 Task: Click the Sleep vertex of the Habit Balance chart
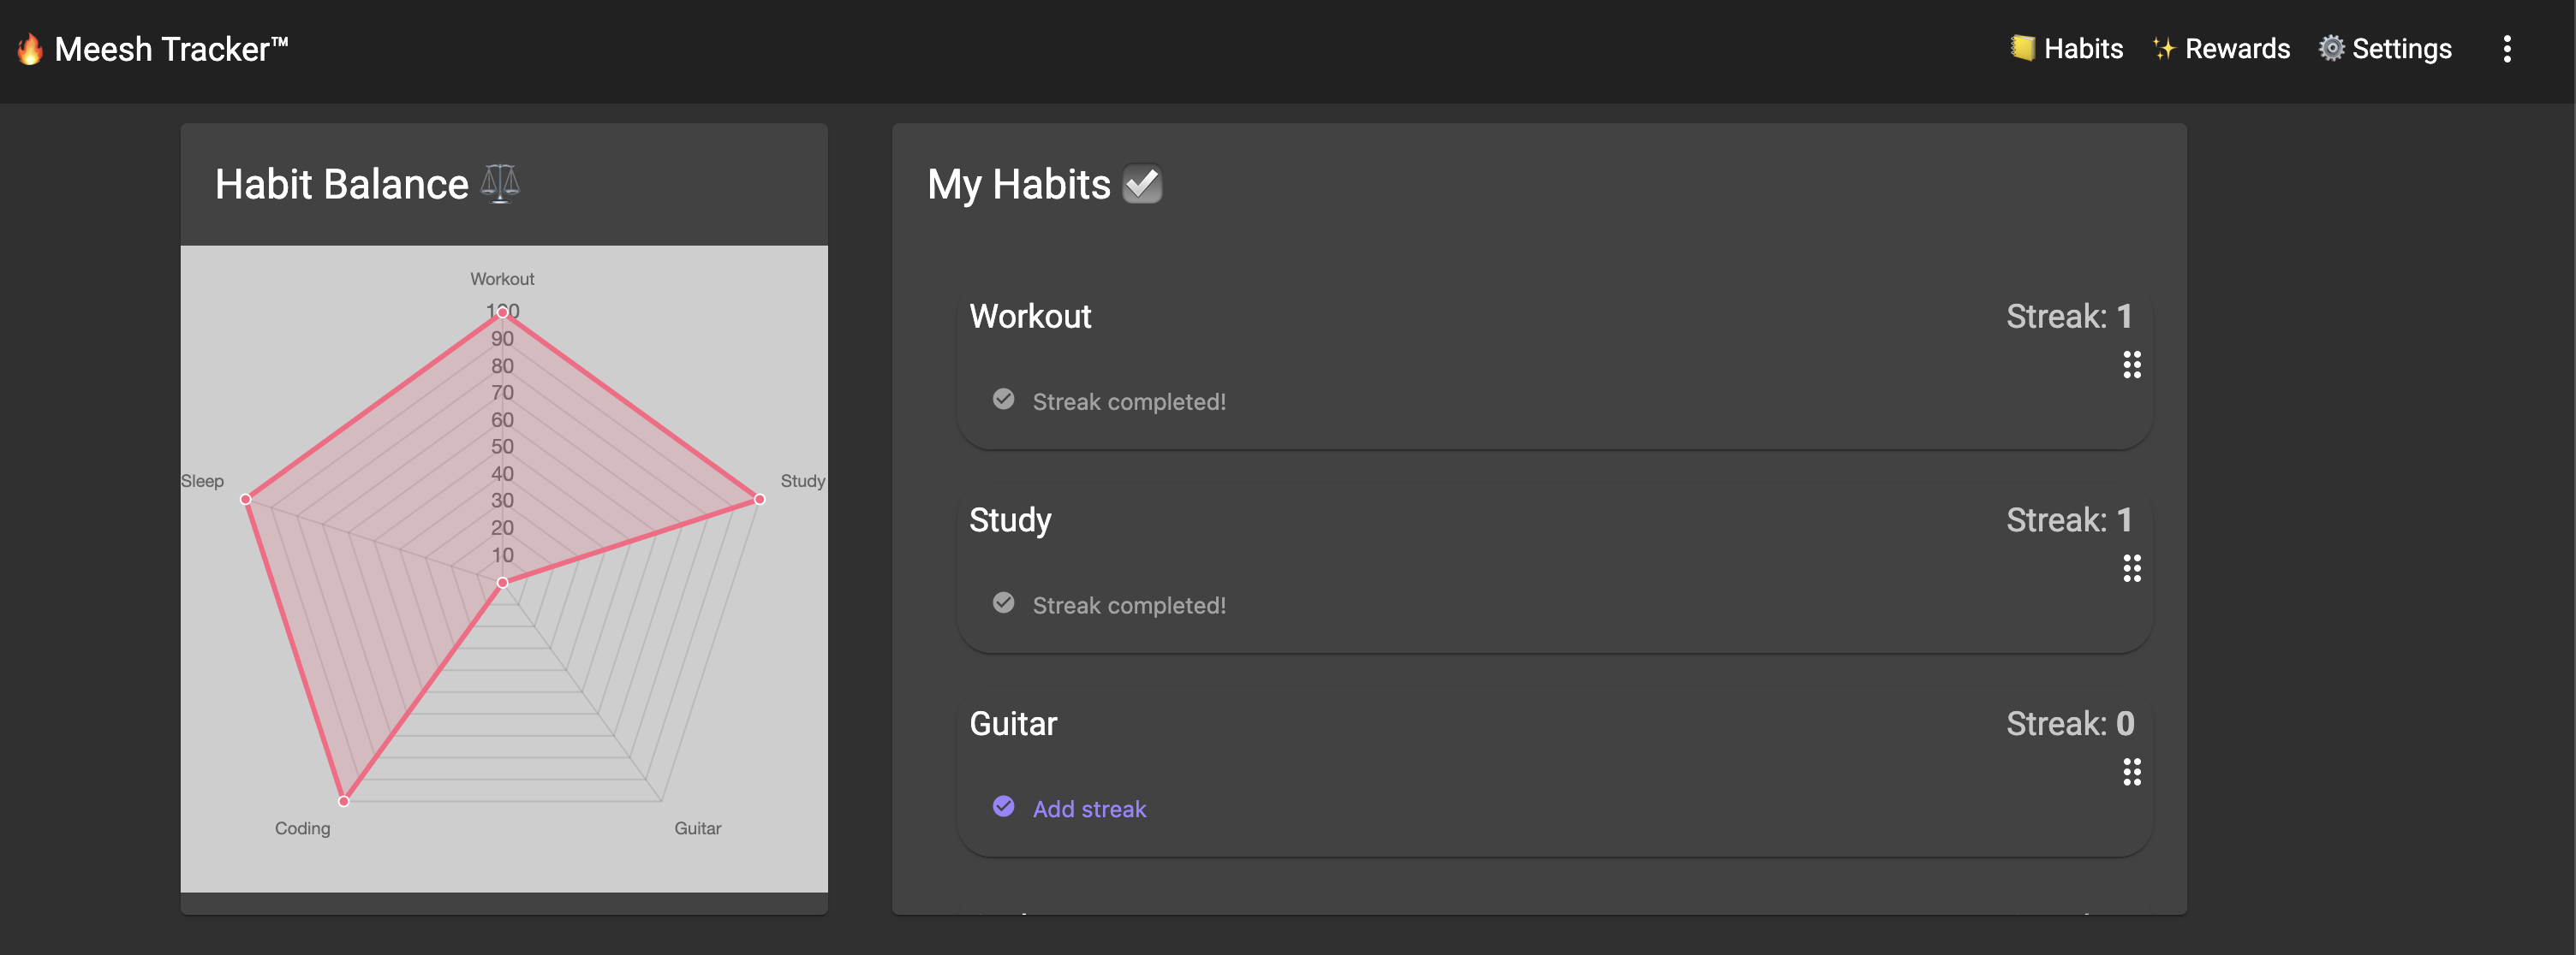coord(247,501)
